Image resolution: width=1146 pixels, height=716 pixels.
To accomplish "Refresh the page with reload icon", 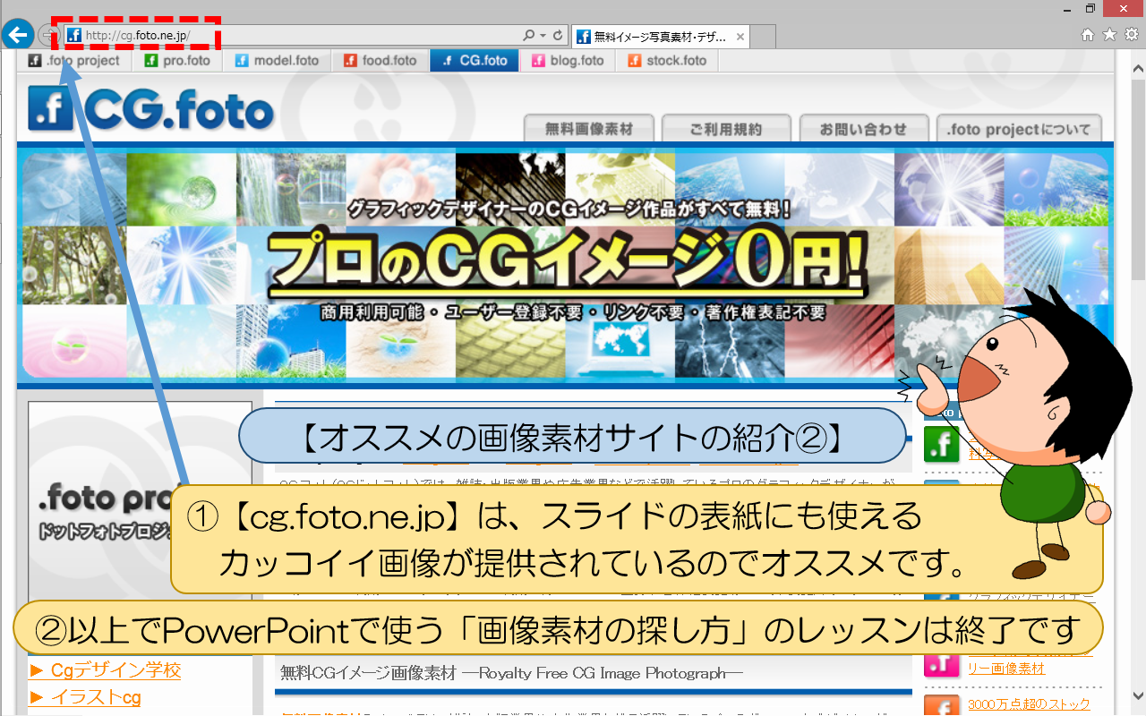I will coord(558,36).
